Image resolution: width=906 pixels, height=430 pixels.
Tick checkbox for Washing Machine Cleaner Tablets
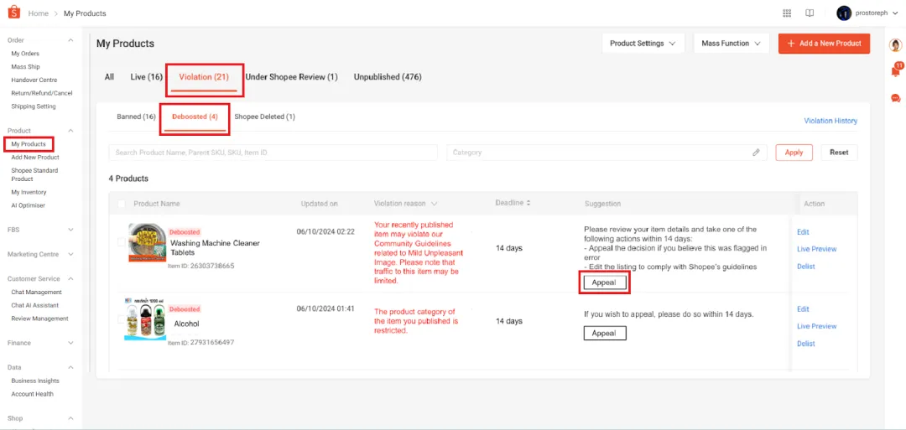(x=122, y=242)
